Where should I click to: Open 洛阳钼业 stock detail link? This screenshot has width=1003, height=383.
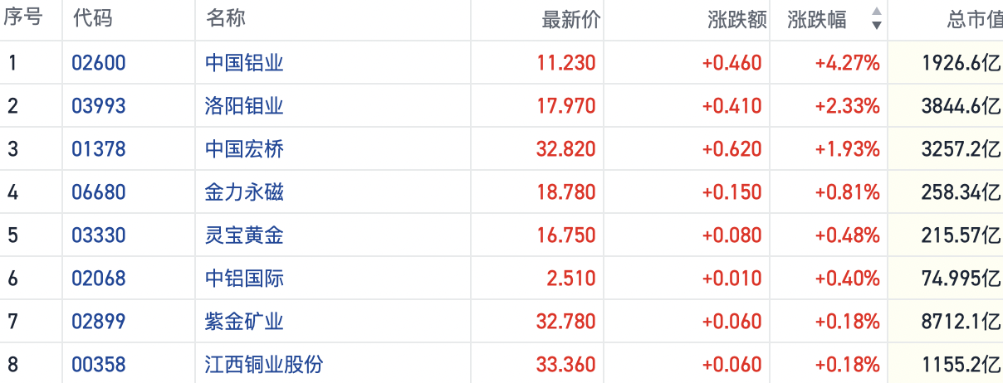pyautogui.click(x=244, y=106)
